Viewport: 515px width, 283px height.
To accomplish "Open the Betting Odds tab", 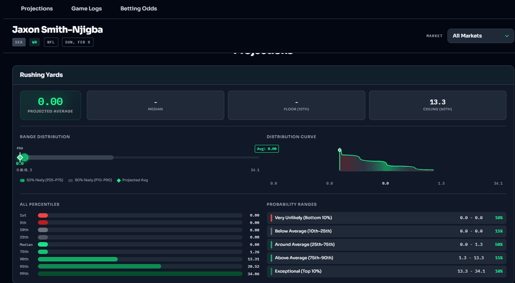I will coord(138,8).
